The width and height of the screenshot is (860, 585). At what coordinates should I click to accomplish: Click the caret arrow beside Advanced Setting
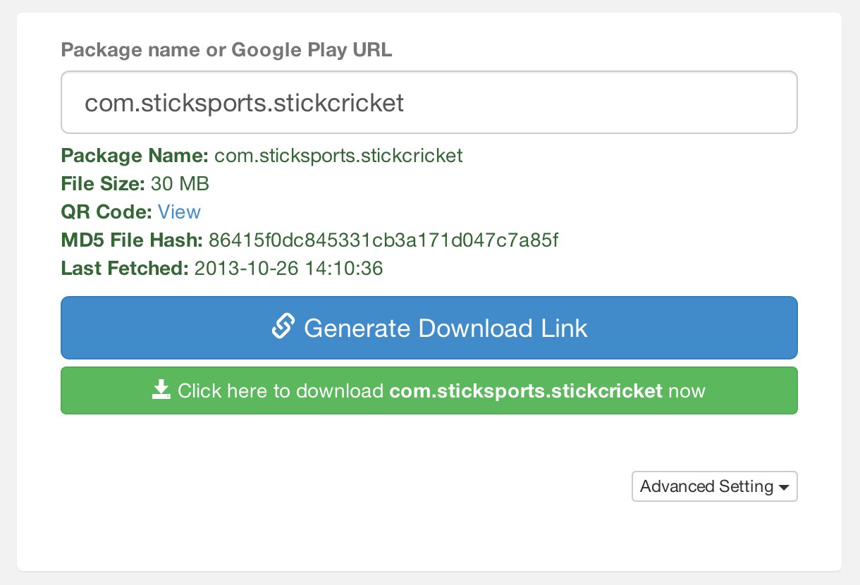(784, 488)
